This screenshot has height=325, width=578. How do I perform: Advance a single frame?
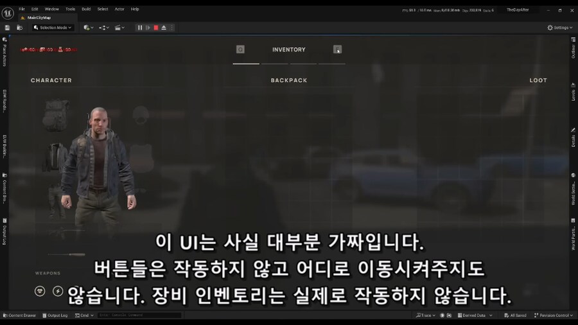tap(148, 28)
